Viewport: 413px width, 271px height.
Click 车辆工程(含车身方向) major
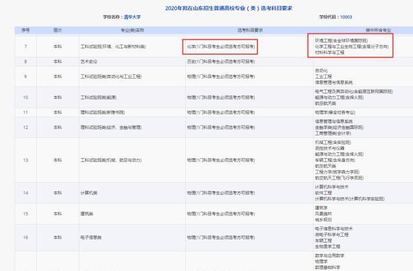coord(335,160)
